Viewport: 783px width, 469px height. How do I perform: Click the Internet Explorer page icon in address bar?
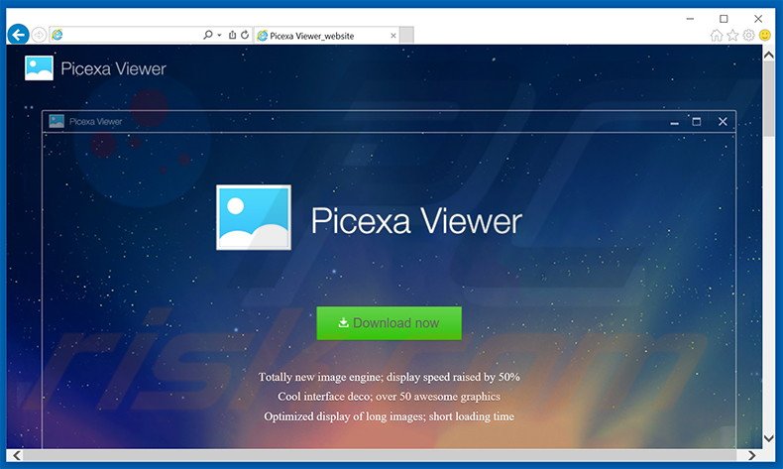click(x=57, y=35)
